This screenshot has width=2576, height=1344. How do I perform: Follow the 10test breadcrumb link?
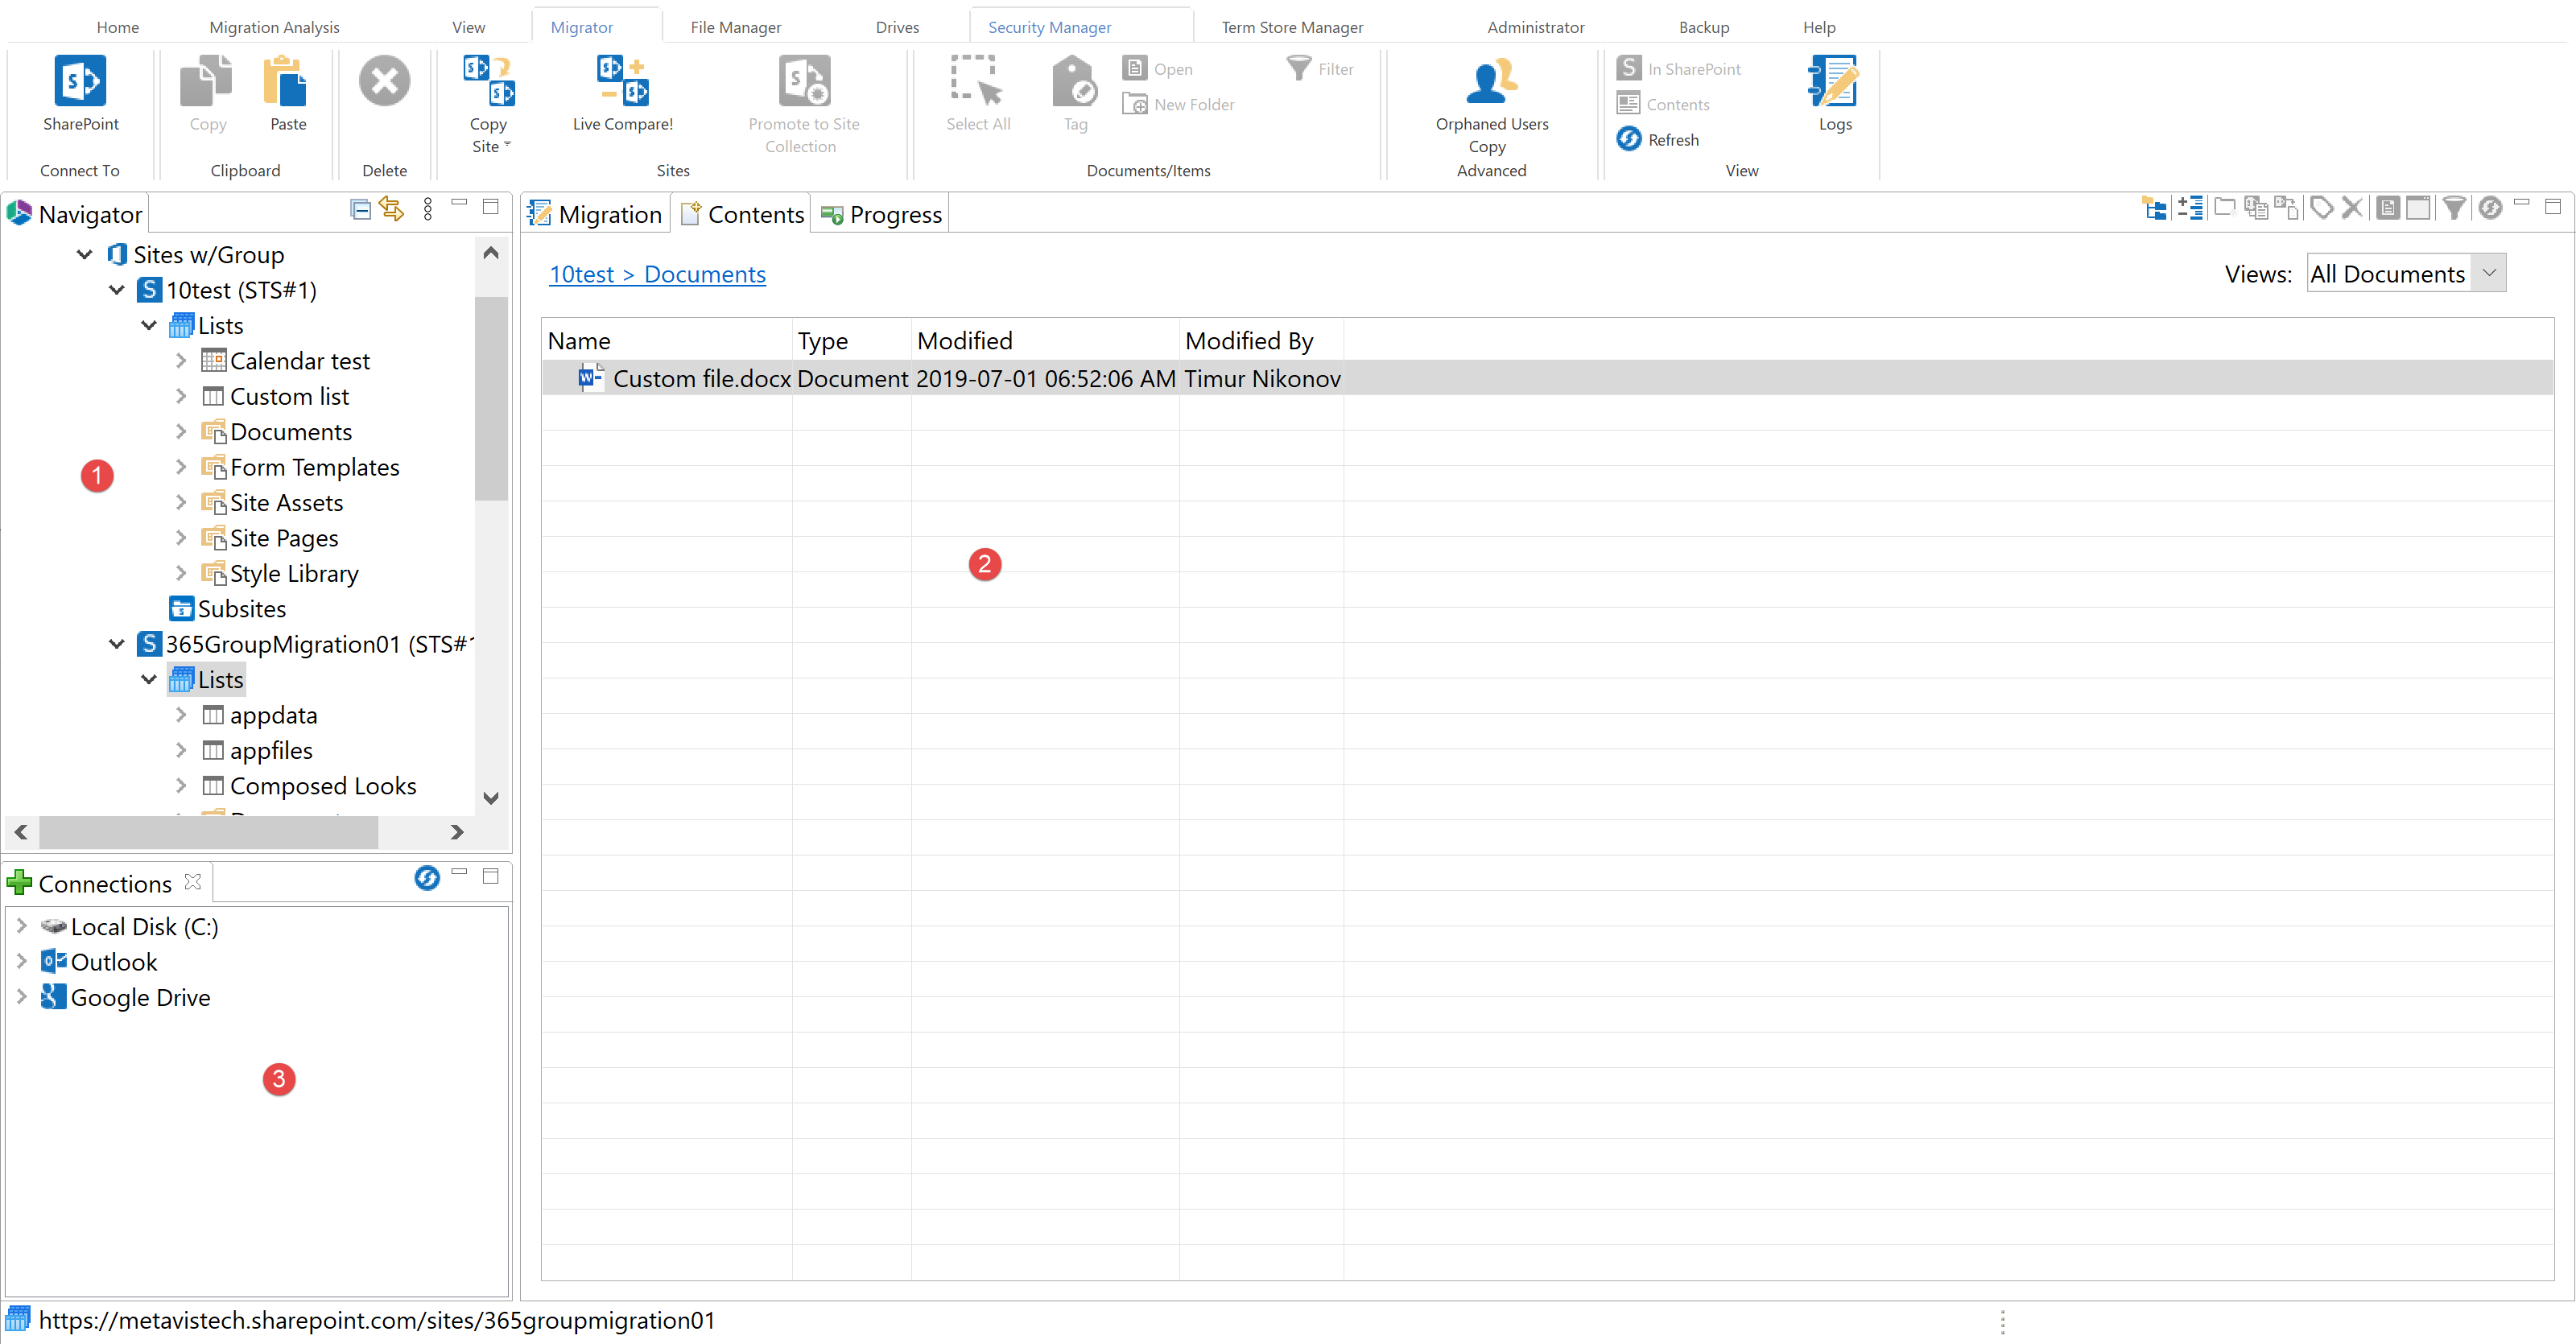[583, 274]
